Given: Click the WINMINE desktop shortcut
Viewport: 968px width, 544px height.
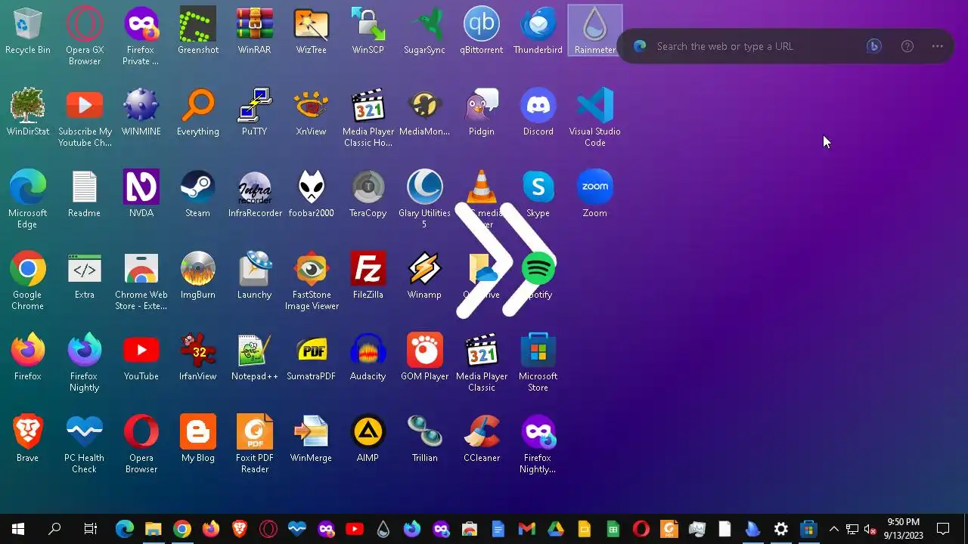Looking at the screenshot, I should pos(141,113).
